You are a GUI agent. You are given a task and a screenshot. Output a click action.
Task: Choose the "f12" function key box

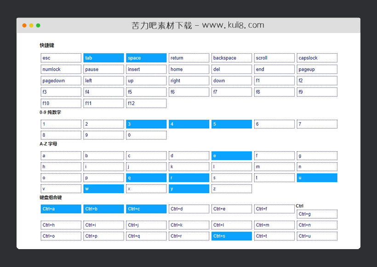point(146,103)
